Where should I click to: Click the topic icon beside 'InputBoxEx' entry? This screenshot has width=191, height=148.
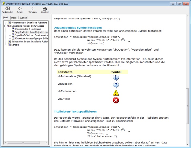click(13, 35)
